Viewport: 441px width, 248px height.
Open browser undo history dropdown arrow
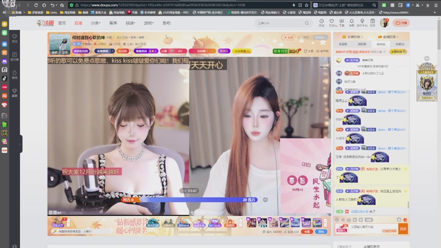57,5
